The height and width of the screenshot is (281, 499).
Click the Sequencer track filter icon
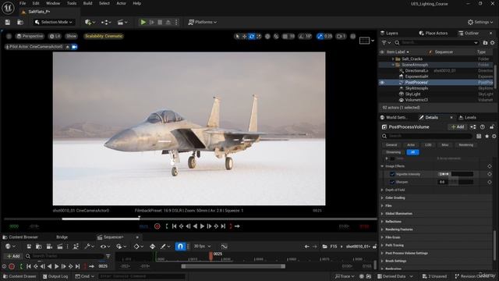108,256
